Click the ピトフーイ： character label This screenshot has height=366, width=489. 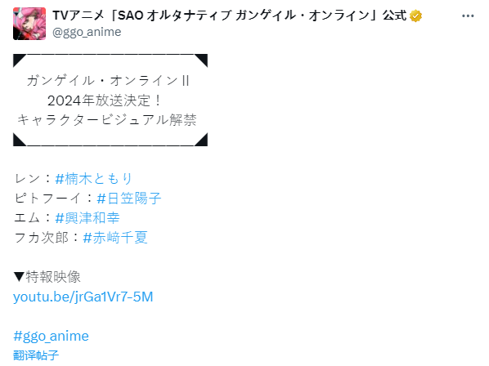click(x=54, y=199)
